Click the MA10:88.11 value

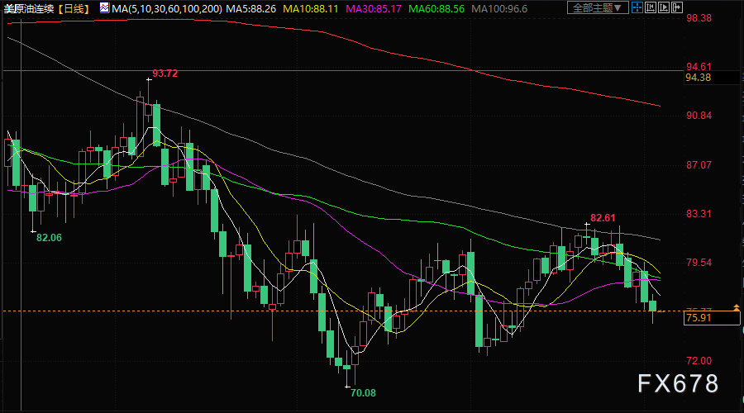point(311,8)
